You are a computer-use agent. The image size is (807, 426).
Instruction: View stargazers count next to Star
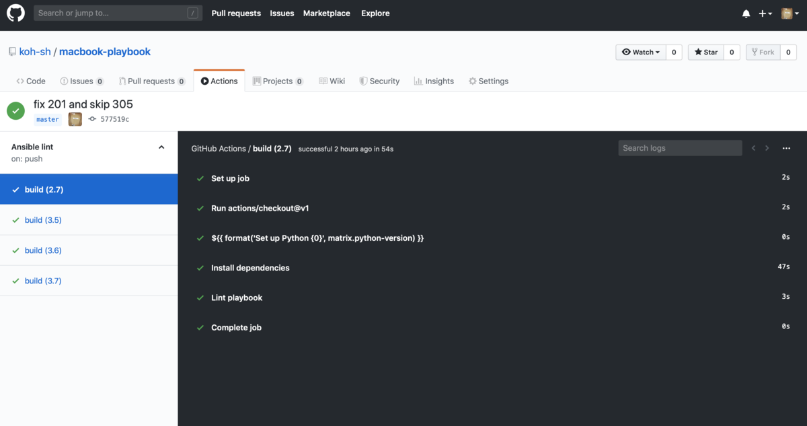point(732,52)
